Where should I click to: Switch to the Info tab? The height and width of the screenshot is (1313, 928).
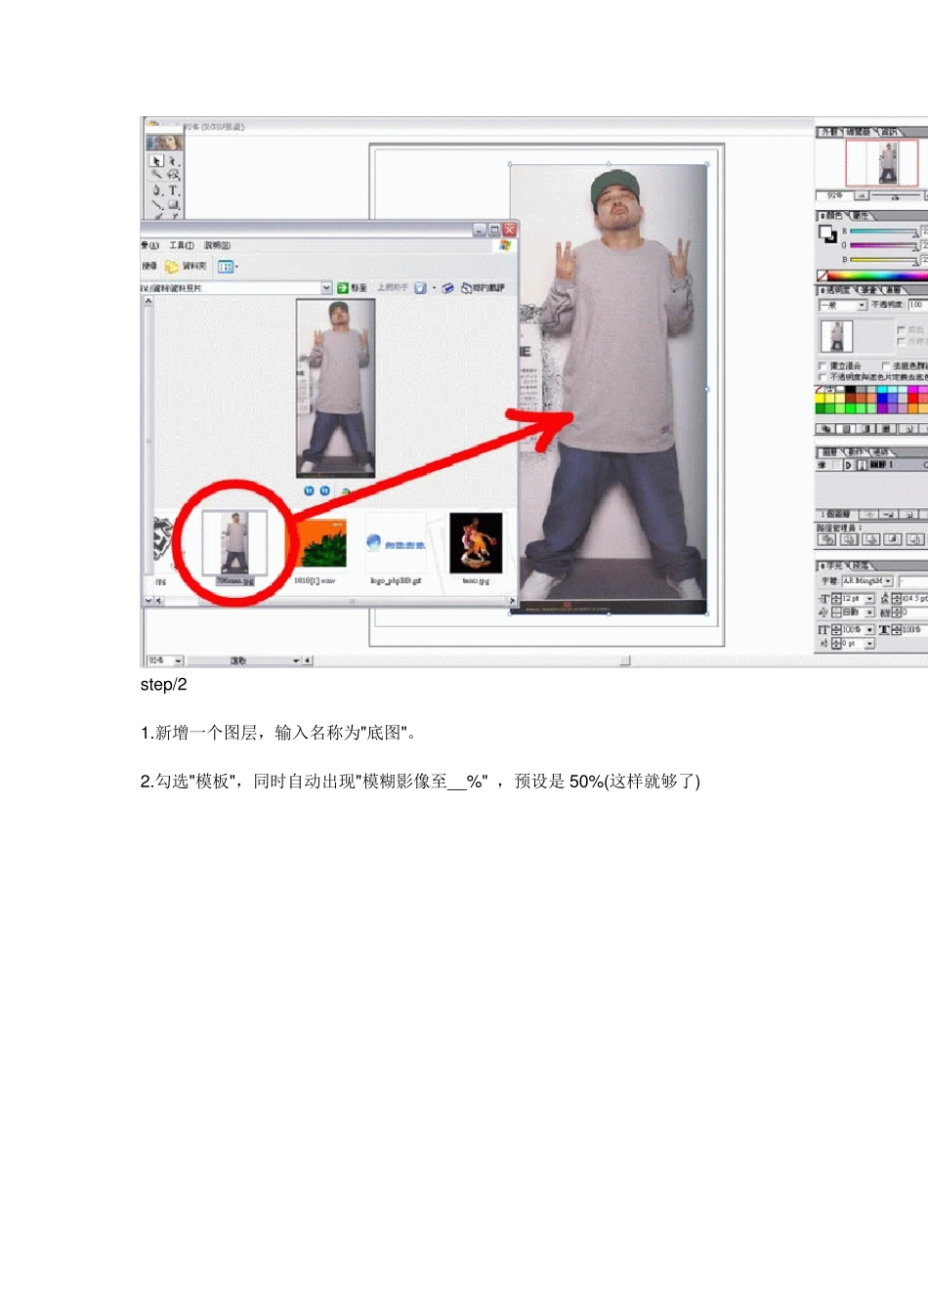[x=891, y=131]
